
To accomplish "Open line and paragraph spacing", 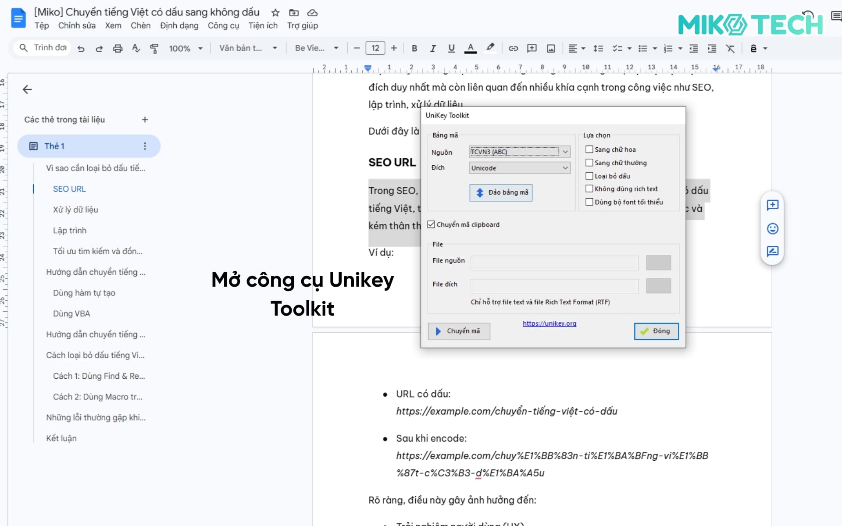I will click(x=598, y=49).
